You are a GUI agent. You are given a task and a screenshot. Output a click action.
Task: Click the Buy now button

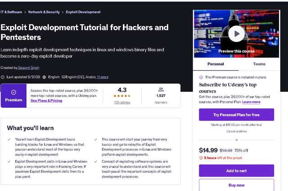point(236,185)
